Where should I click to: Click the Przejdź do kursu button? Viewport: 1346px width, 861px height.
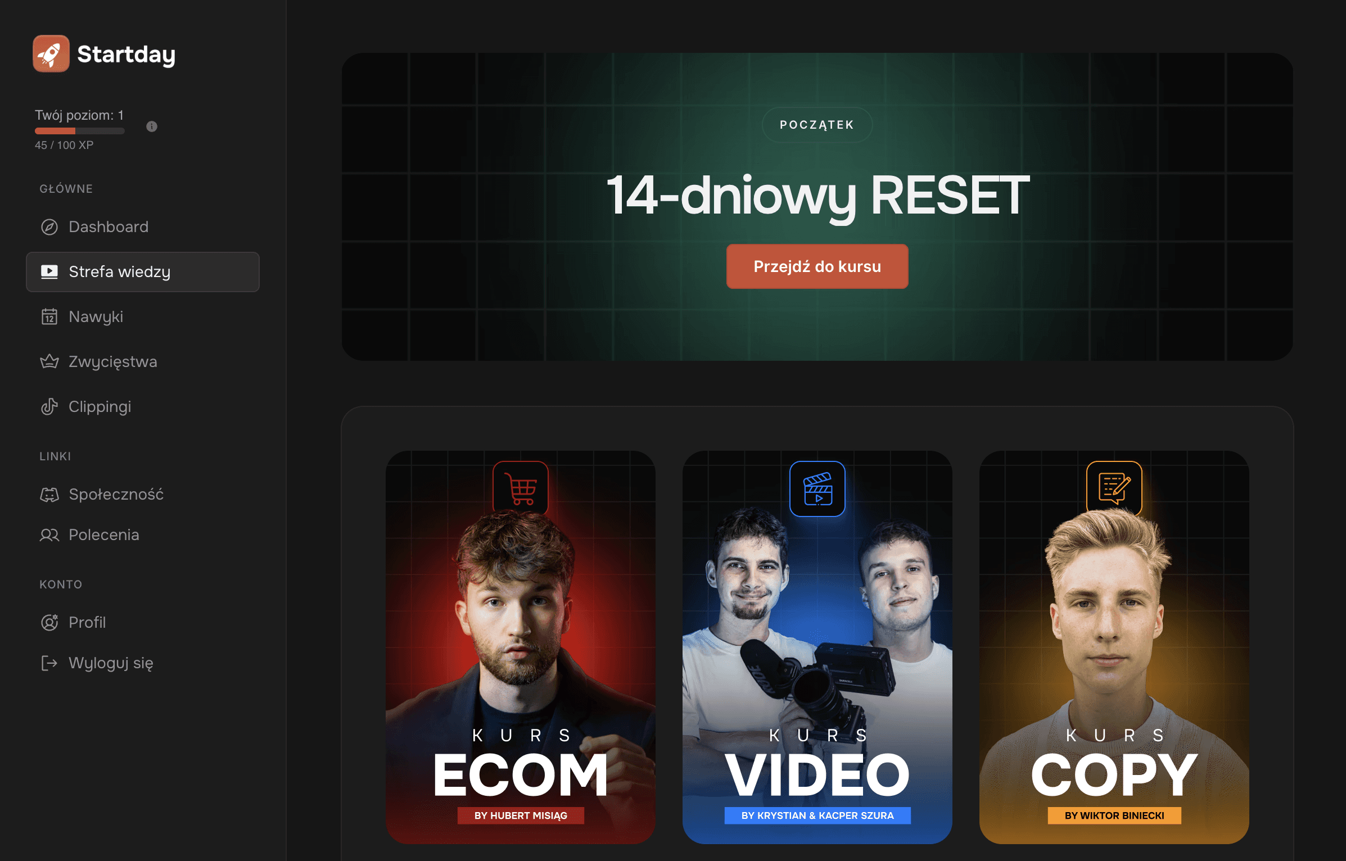[x=817, y=266]
